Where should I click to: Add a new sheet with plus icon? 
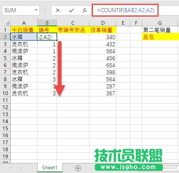click(x=78, y=168)
